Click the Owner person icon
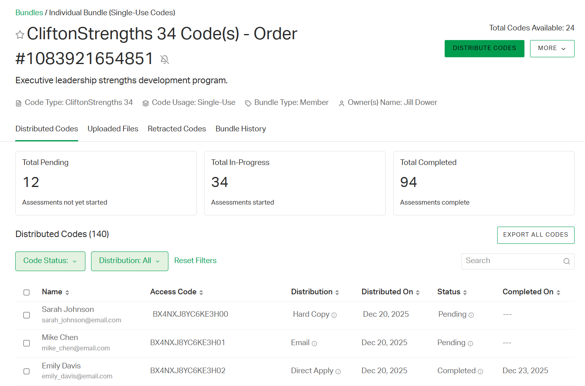585x386 pixels. coord(342,103)
